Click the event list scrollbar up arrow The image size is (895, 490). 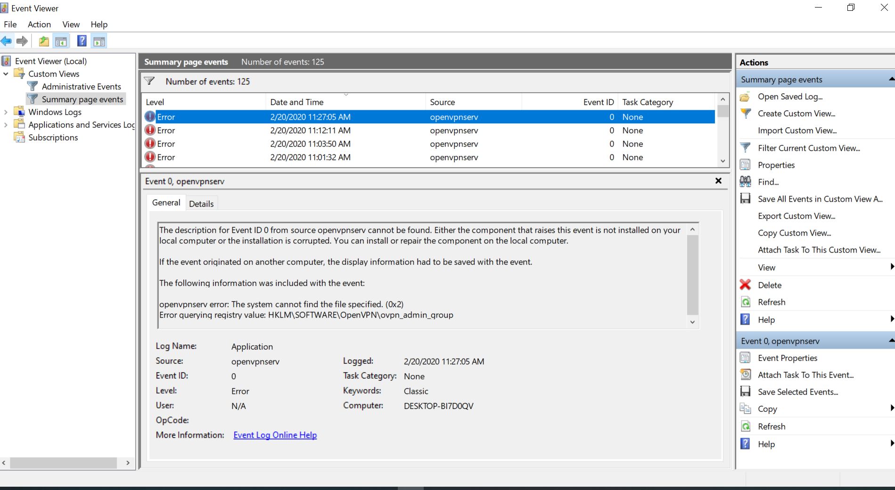[723, 99]
